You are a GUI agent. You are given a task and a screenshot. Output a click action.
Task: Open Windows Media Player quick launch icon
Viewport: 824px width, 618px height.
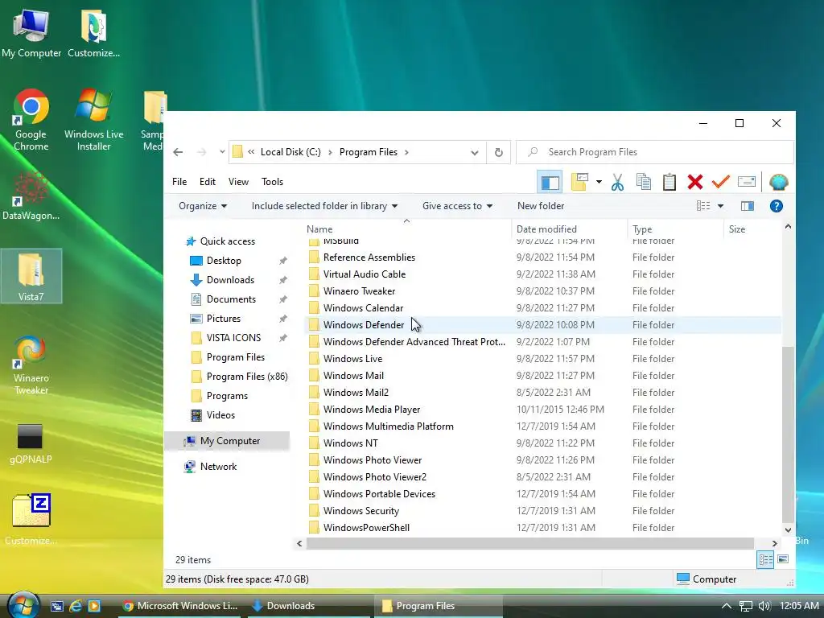click(x=94, y=606)
